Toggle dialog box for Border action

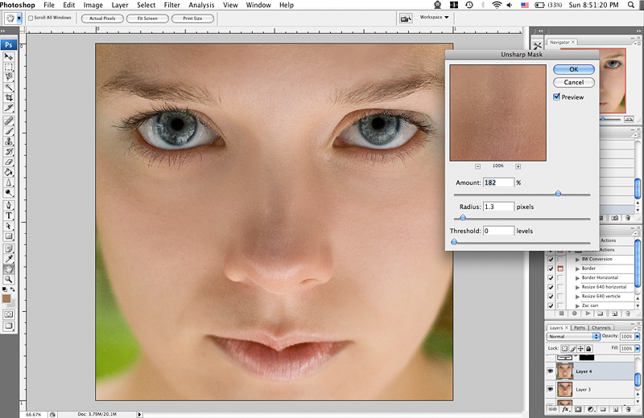coord(560,268)
